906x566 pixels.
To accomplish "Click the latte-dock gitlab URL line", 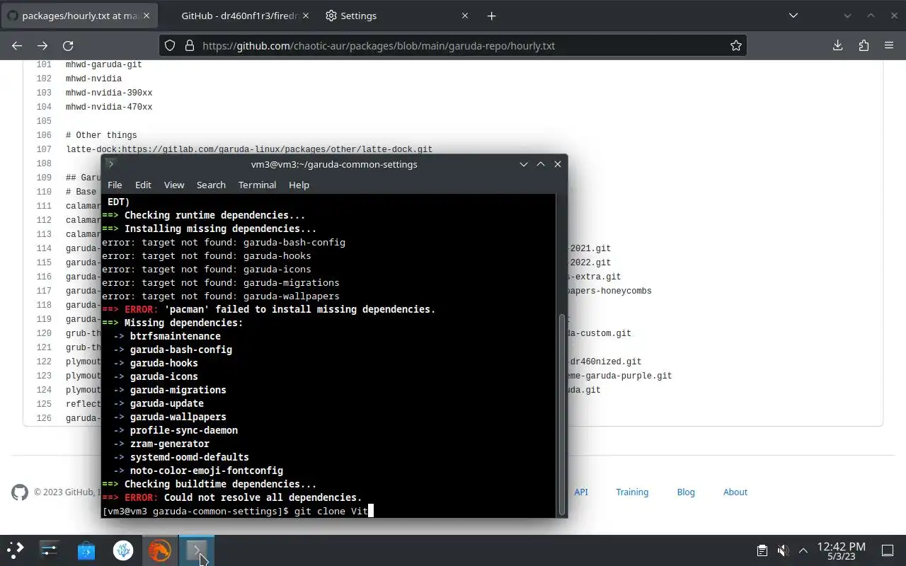I will pos(249,149).
